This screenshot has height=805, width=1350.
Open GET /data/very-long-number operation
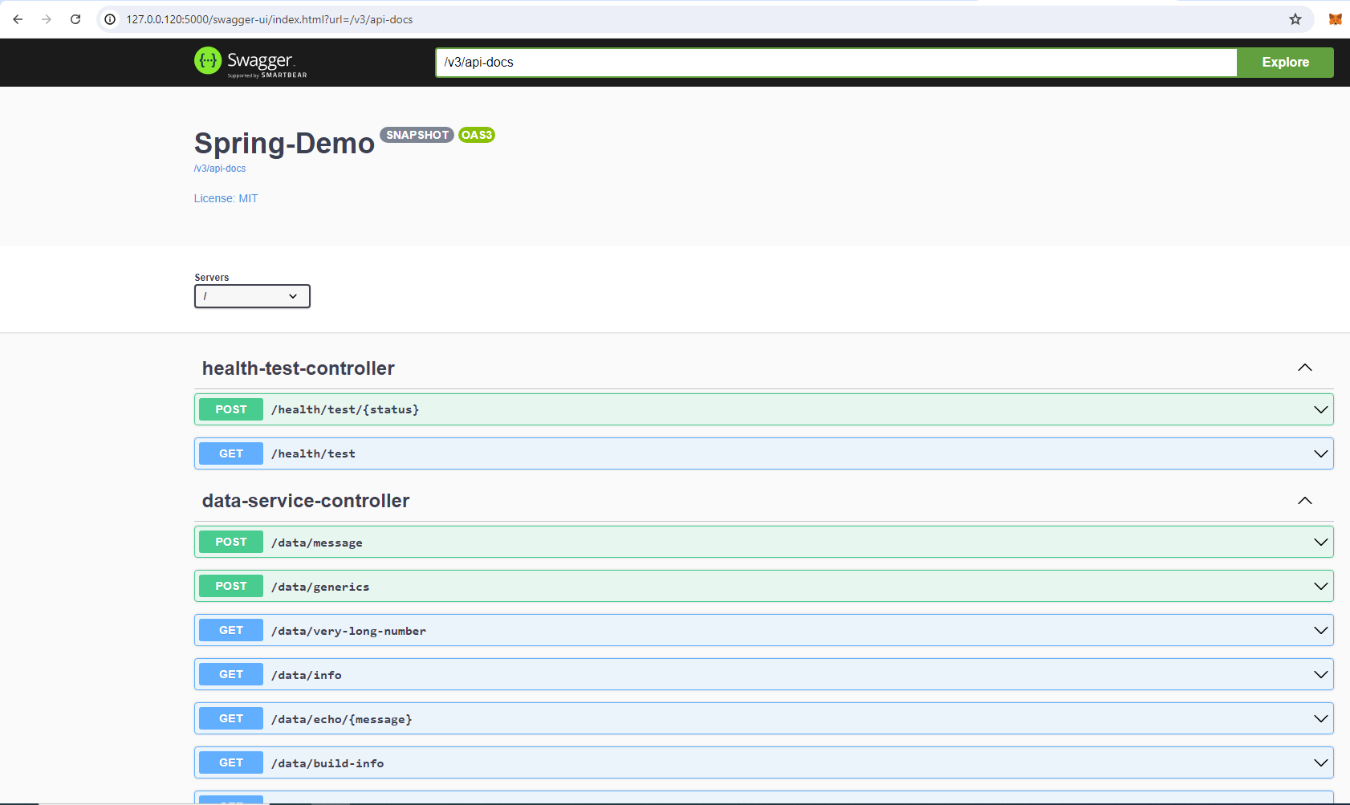(x=349, y=631)
